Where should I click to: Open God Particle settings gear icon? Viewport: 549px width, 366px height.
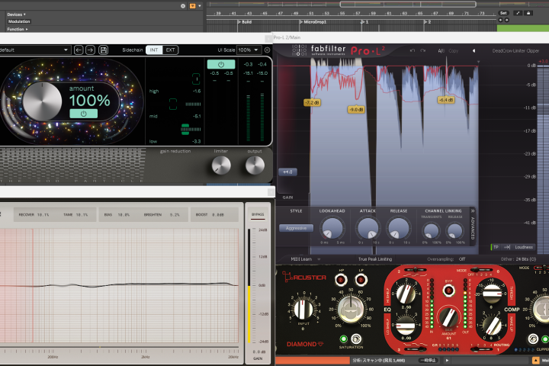point(267,50)
